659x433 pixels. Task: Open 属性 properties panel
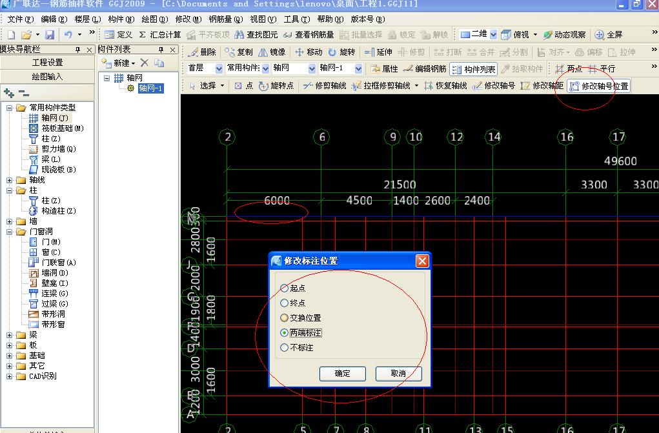(x=384, y=68)
